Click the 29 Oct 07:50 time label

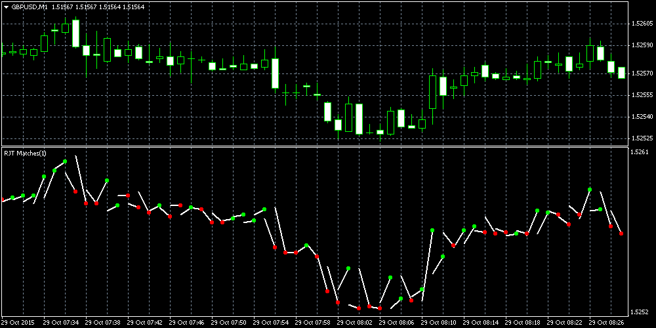[x=230, y=323]
